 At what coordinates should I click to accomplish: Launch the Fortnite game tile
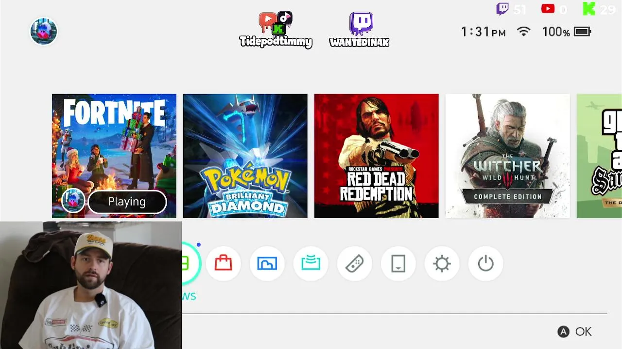tap(114, 156)
